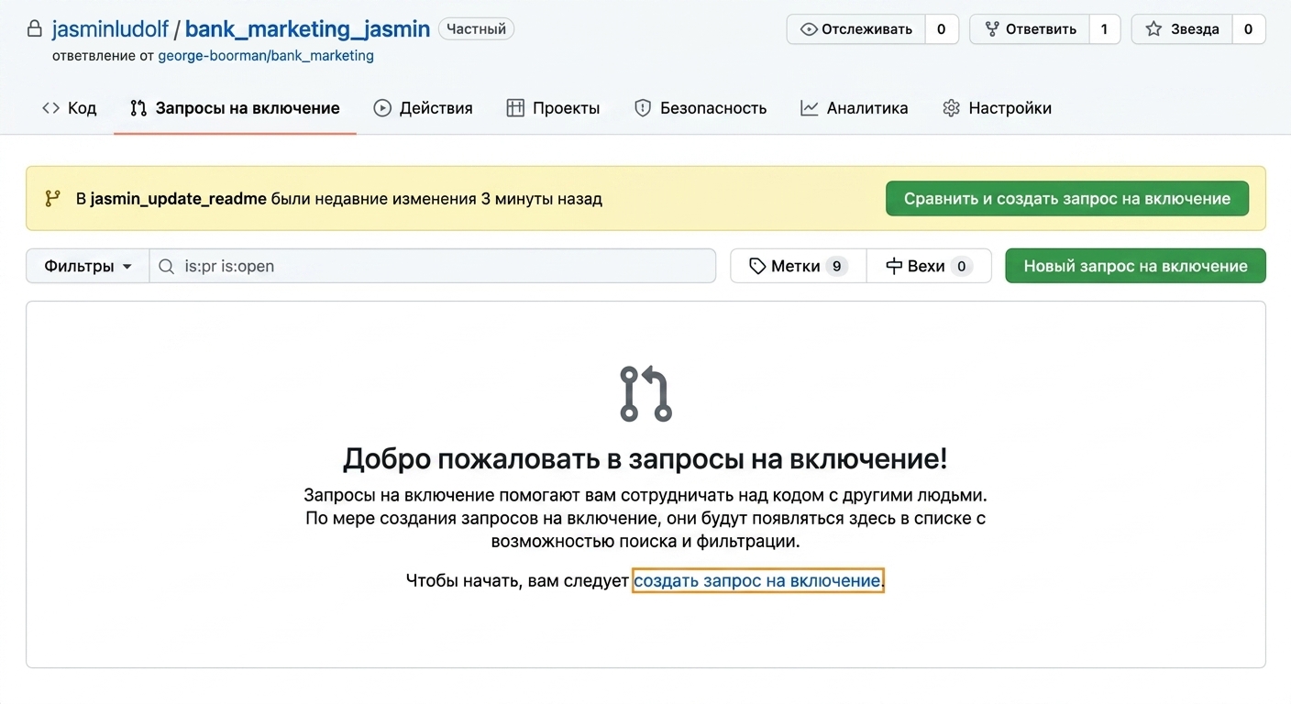Screen dimensions: 1291x704
Task: Click the forks count 1
Action: tap(1105, 29)
